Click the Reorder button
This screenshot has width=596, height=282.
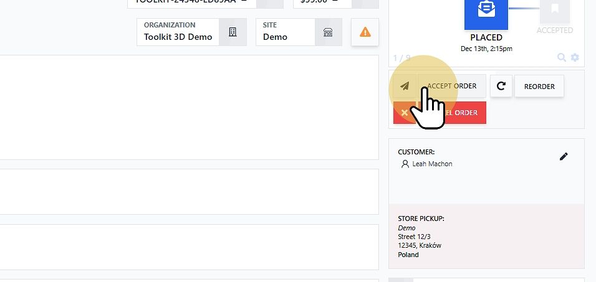539,86
